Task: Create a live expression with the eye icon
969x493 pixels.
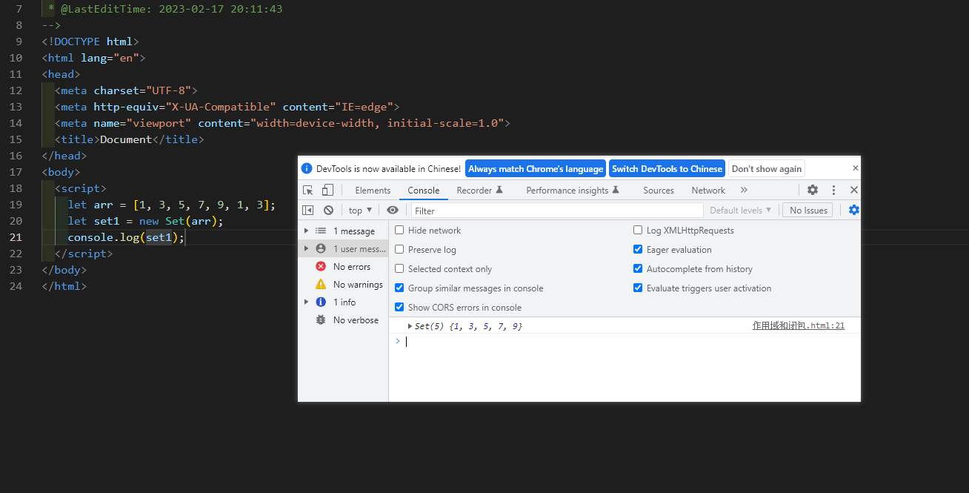Action: click(x=393, y=211)
